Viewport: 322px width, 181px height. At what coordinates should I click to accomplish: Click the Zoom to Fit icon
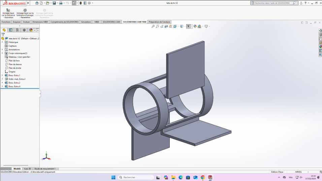153,26
